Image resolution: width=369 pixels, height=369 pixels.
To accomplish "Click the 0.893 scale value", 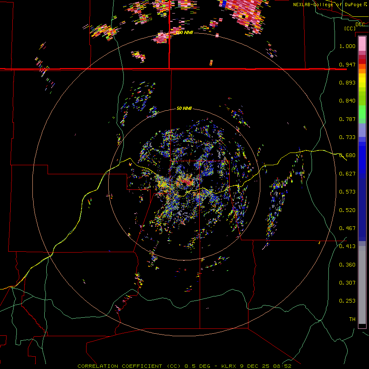I will pos(347,82).
